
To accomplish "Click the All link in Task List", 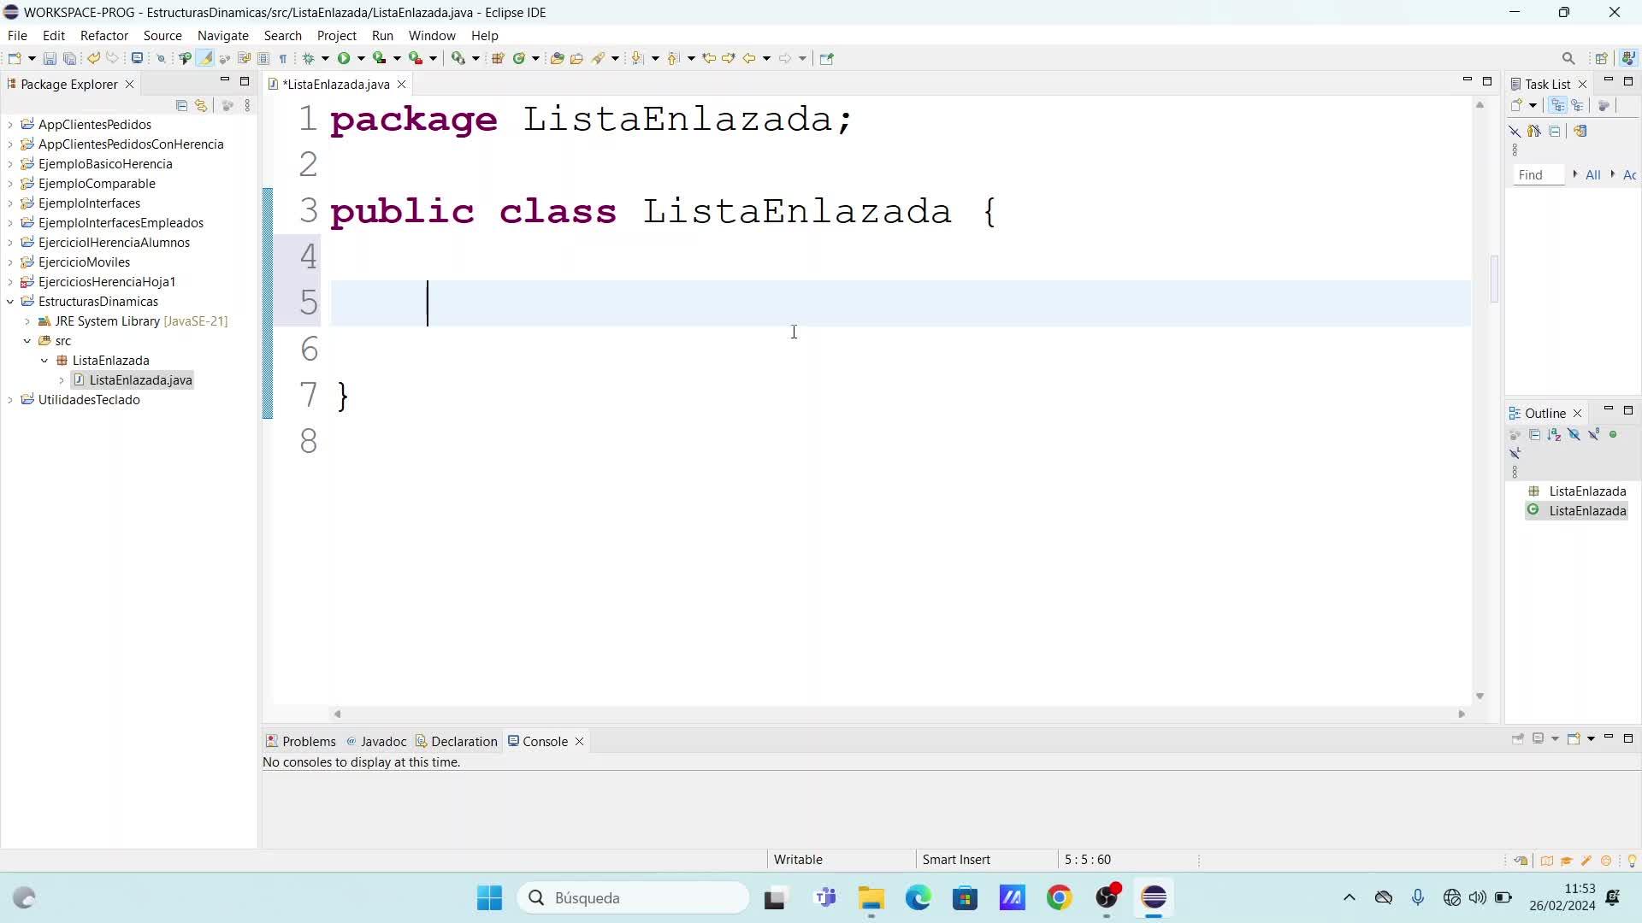I will pyautogui.click(x=1592, y=174).
